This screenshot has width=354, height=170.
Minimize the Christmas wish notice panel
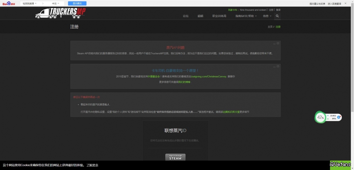pyautogui.click(x=274, y=67)
